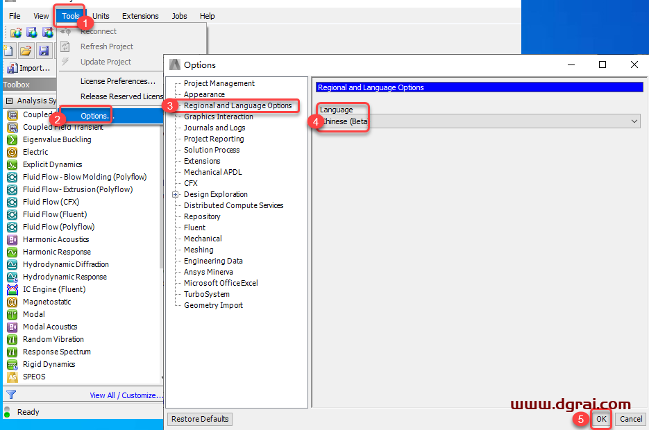Collapse the Analysis Systems group

[x=9, y=101]
